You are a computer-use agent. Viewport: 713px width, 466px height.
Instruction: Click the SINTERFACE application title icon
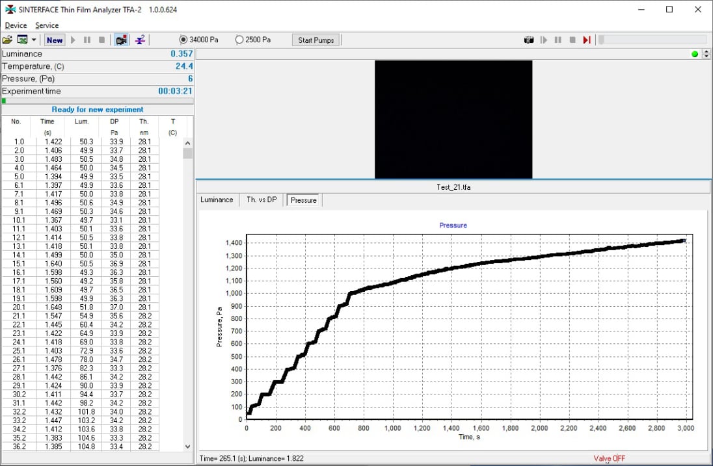pos(10,9)
